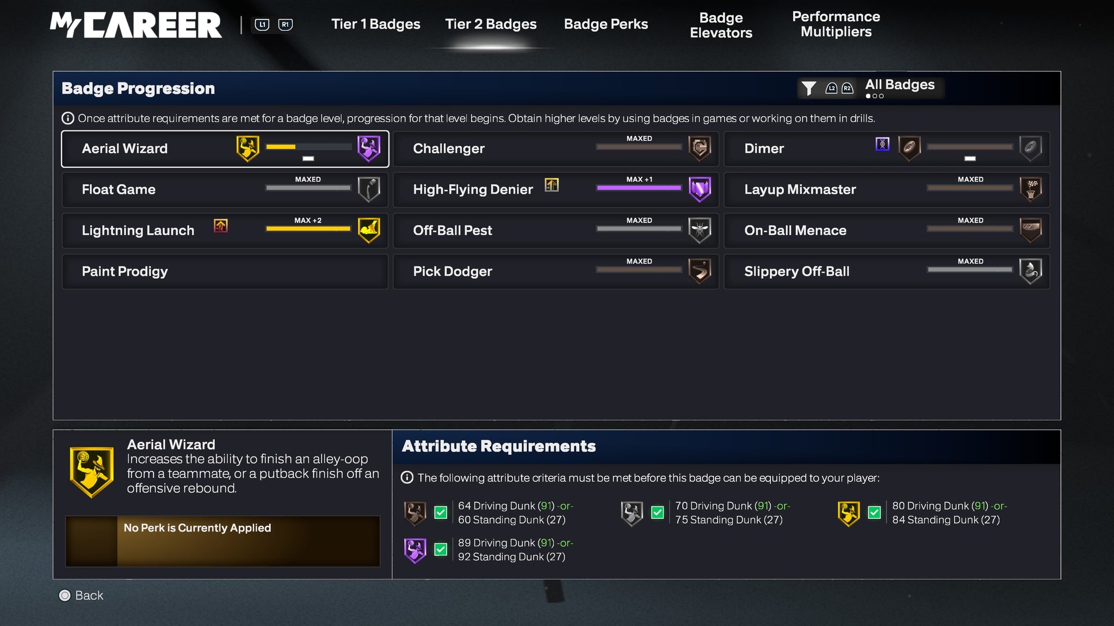Click the High-Flying Denier badge elevator icon

[x=552, y=185]
